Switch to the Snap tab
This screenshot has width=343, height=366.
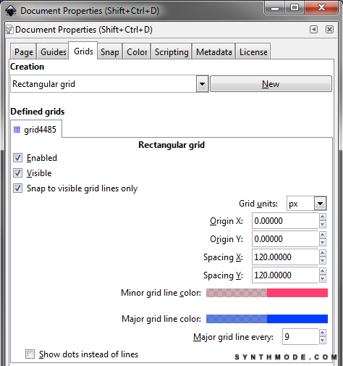(x=110, y=51)
